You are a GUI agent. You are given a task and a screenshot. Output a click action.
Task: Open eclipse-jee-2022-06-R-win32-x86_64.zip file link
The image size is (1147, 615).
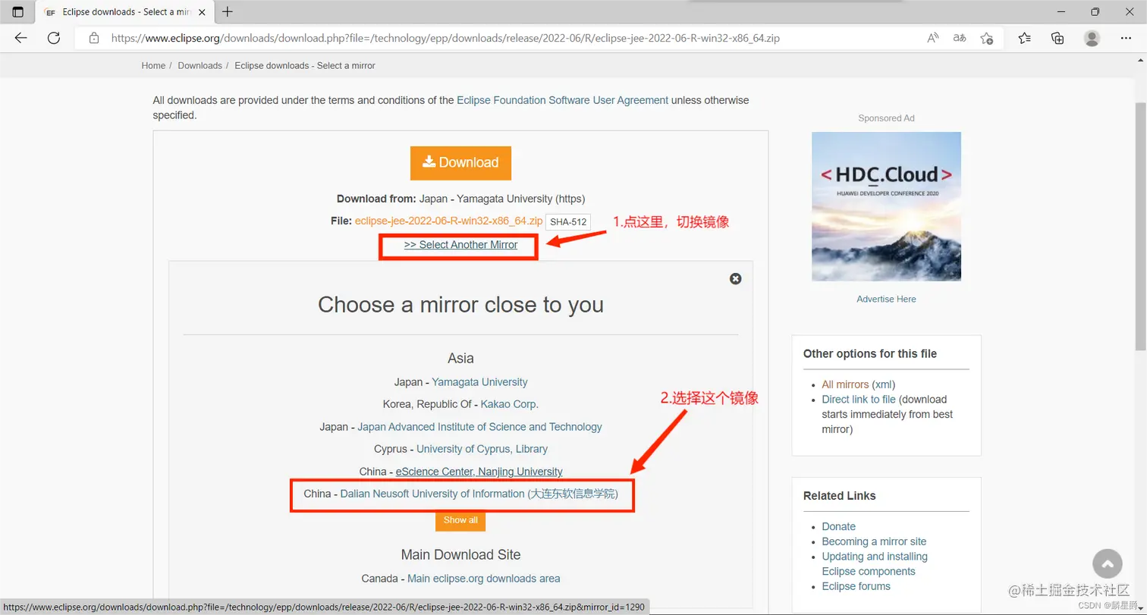coord(448,221)
